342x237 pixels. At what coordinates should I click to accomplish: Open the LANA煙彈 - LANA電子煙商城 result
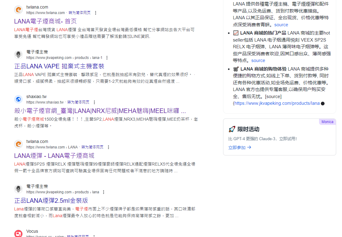point(54,156)
